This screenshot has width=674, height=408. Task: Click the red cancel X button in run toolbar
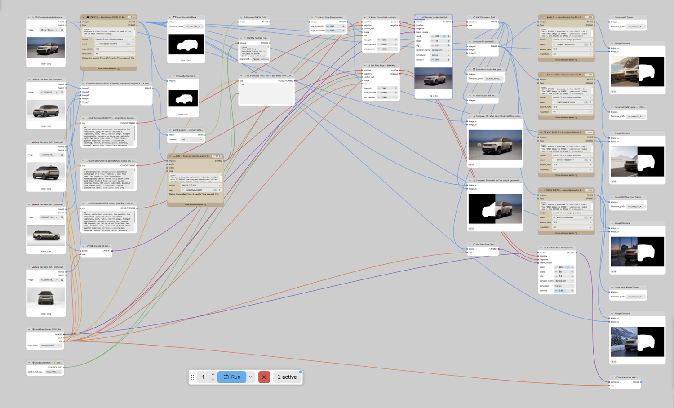(264, 377)
